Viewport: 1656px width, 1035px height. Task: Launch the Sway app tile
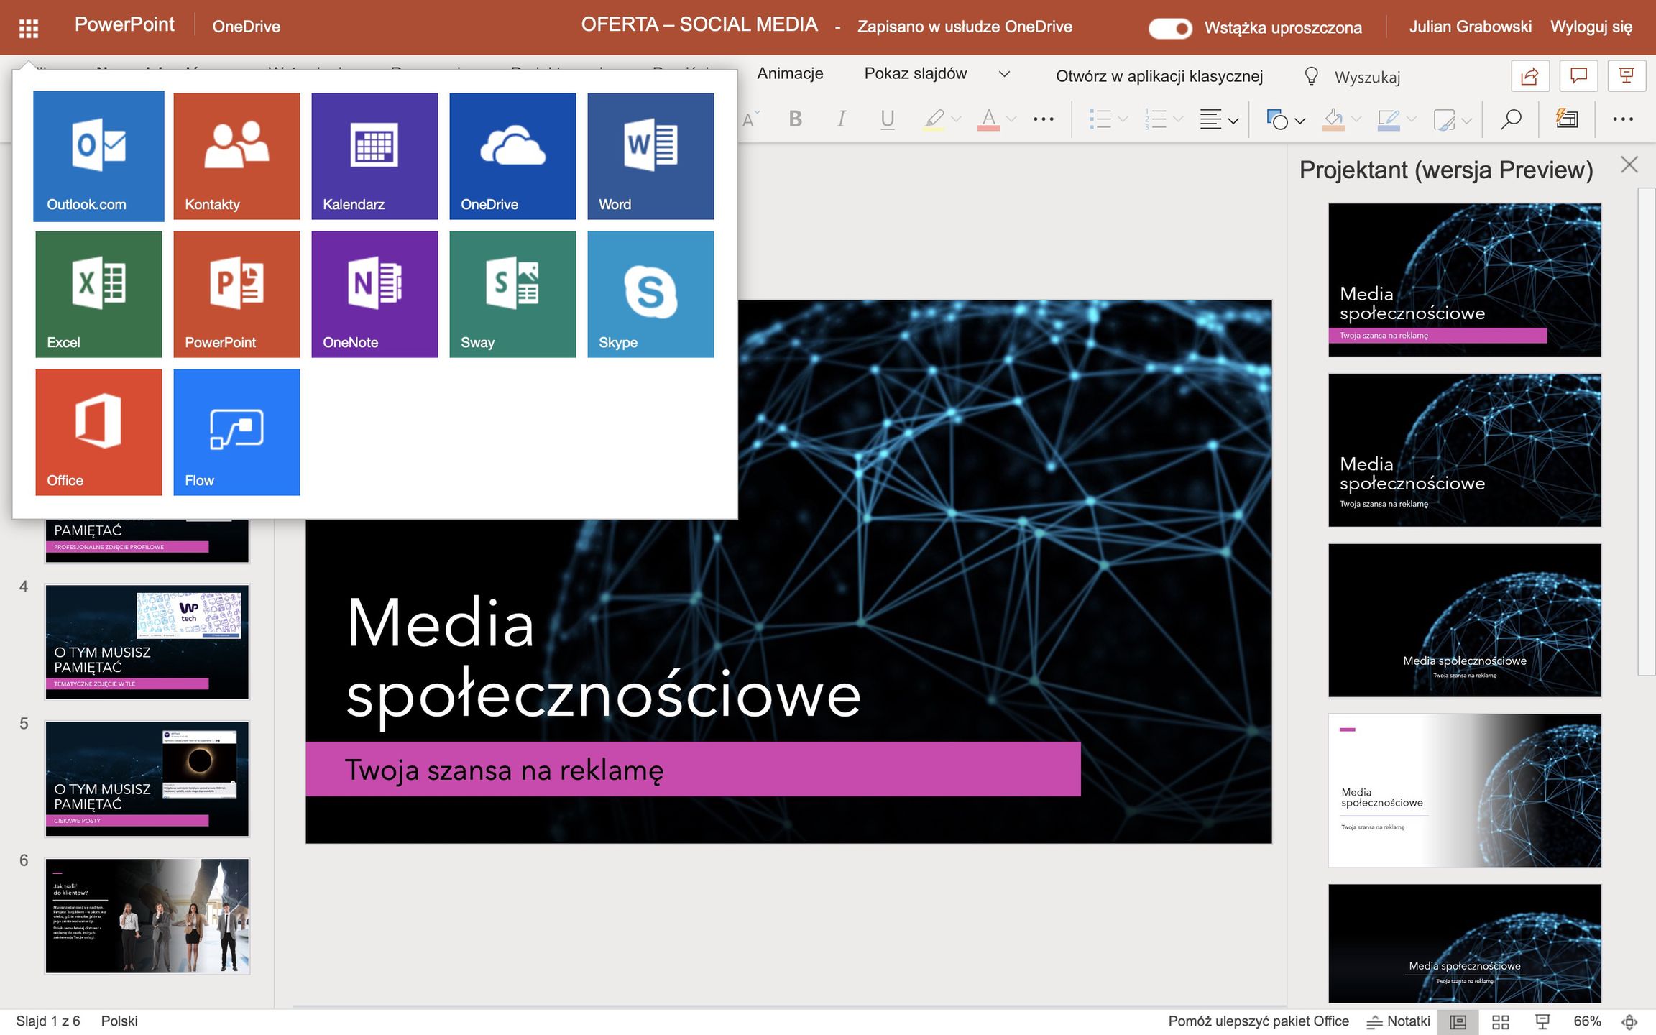point(512,294)
